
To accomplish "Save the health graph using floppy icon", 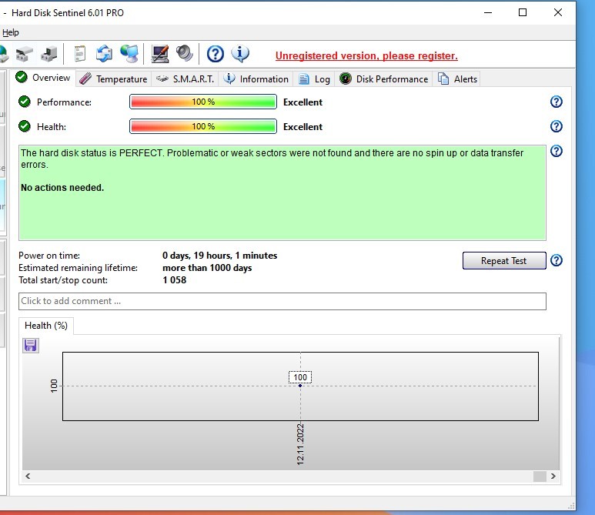I will pyautogui.click(x=31, y=345).
